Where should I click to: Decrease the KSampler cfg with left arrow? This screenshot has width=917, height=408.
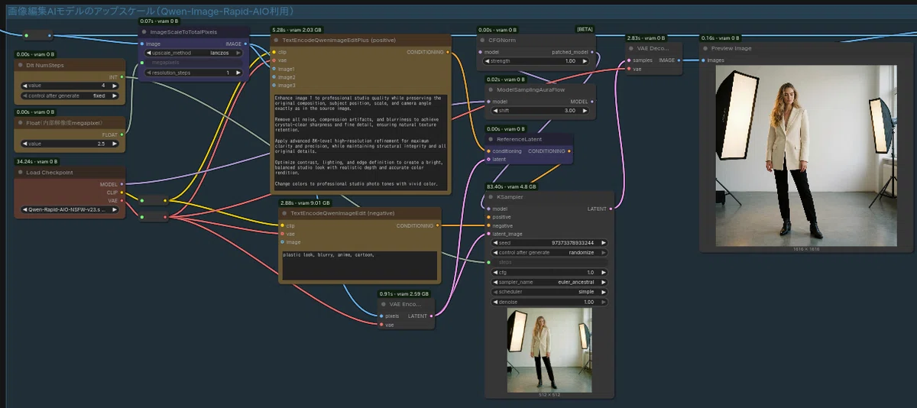click(495, 272)
